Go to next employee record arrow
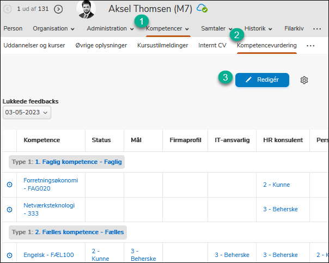This screenshot has width=329, height=263. pos(58,9)
